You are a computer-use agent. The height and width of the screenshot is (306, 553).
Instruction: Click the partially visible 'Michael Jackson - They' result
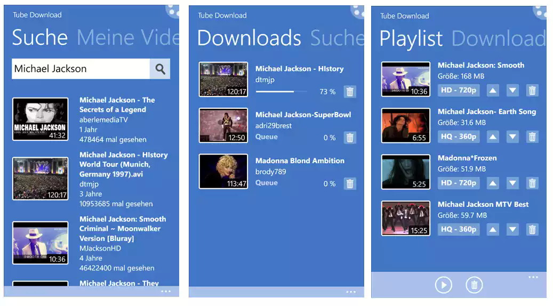coord(119,284)
